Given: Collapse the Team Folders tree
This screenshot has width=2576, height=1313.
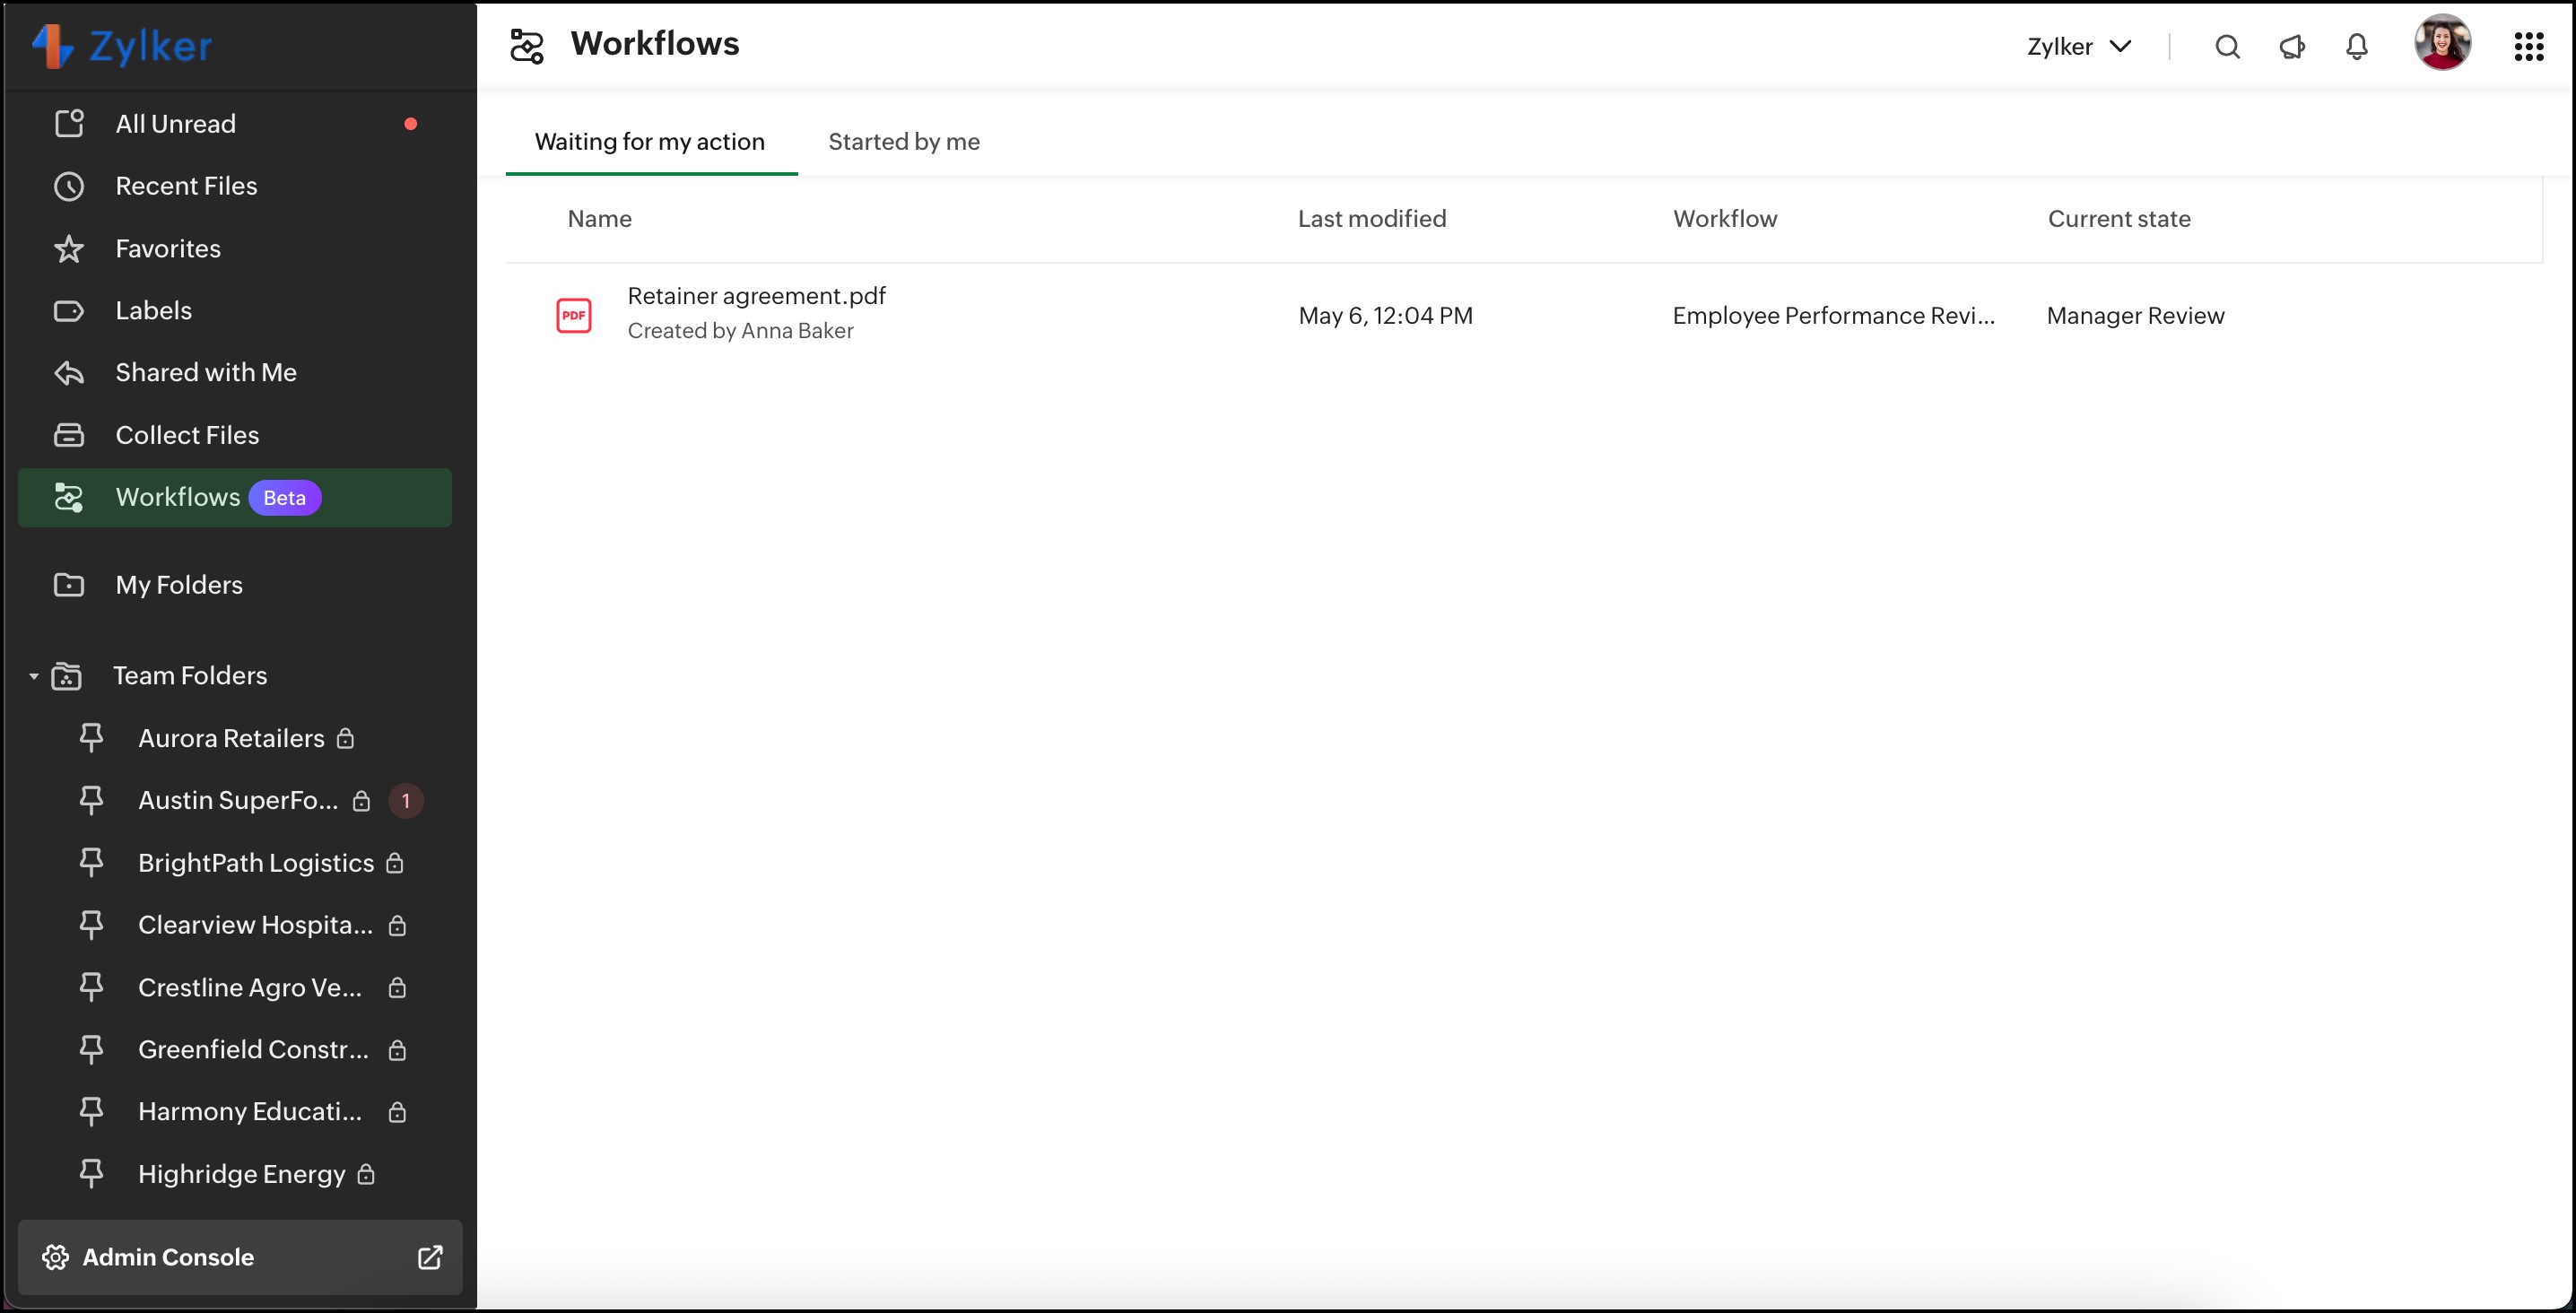Looking at the screenshot, I should coord(33,676).
